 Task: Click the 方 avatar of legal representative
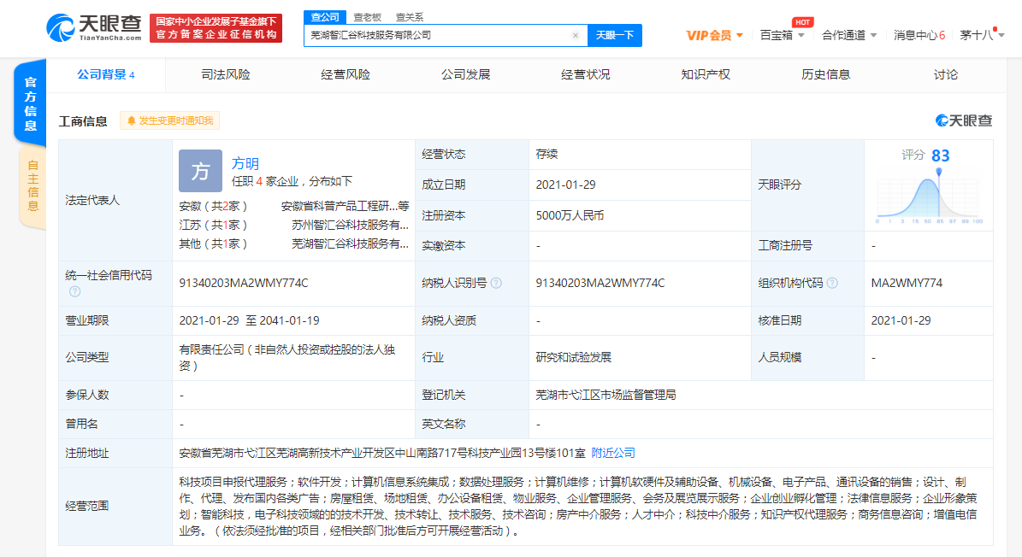(x=200, y=172)
